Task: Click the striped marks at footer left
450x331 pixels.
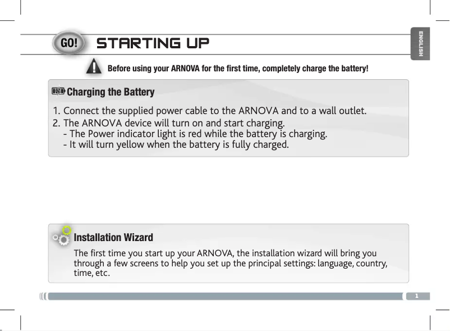Action: 43,296
